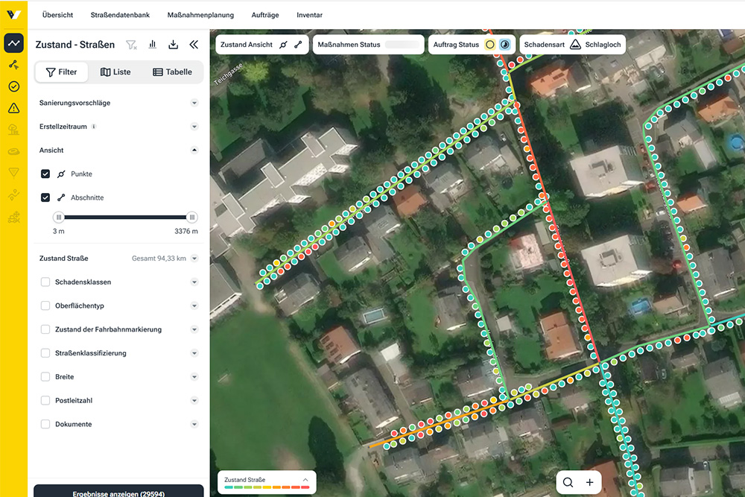Click the route with pin icon in sidebar
745x497 pixels.
click(13, 194)
